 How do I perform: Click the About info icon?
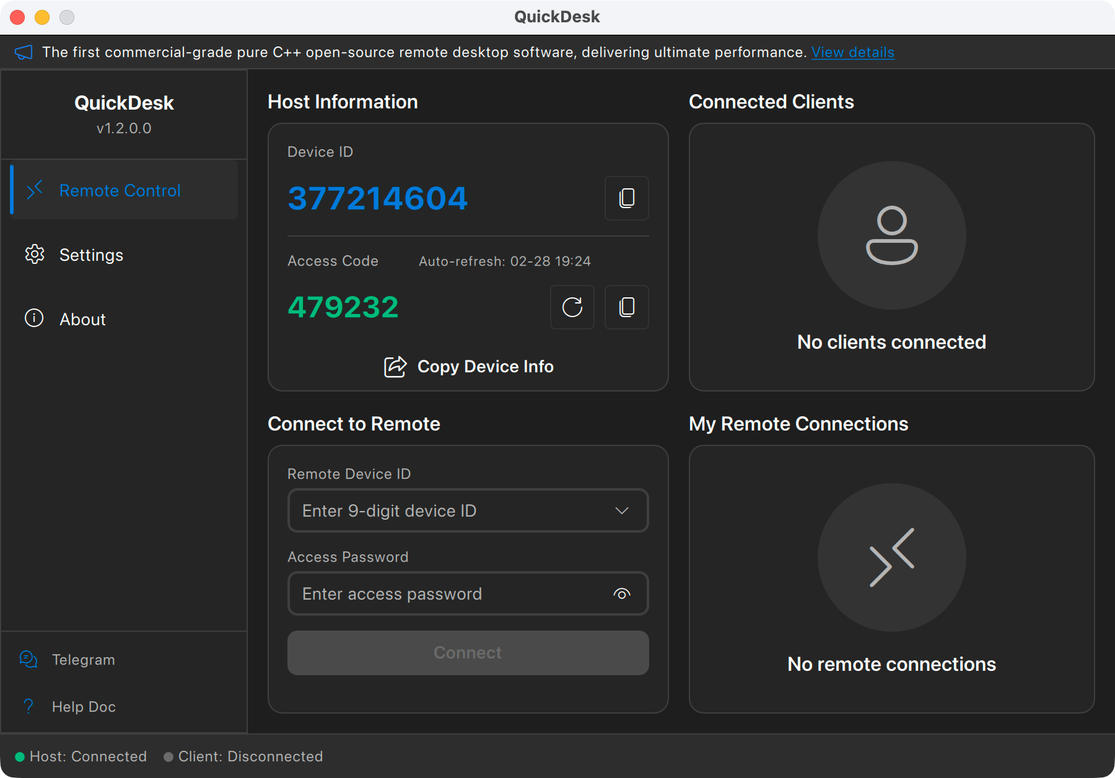(34, 318)
